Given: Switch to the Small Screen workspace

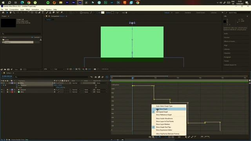Looking at the screenshot, I should pos(200,13).
